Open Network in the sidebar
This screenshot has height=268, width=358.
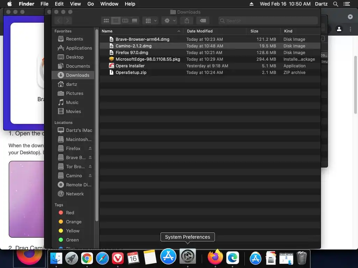point(73,194)
